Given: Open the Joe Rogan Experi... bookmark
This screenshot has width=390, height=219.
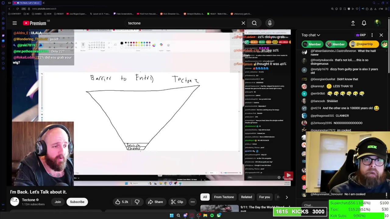Looking at the screenshot, I should point(76,14).
